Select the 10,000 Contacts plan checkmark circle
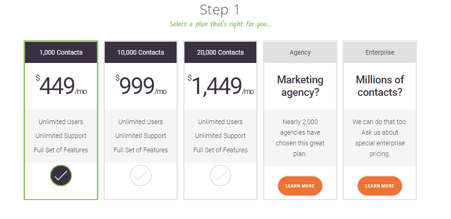The width and height of the screenshot is (451, 219). click(x=140, y=175)
